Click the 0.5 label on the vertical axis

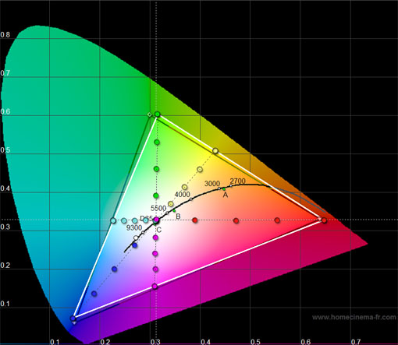[5, 150]
